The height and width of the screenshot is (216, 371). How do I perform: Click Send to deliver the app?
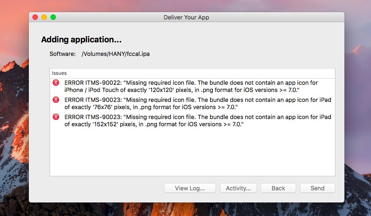pos(317,188)
